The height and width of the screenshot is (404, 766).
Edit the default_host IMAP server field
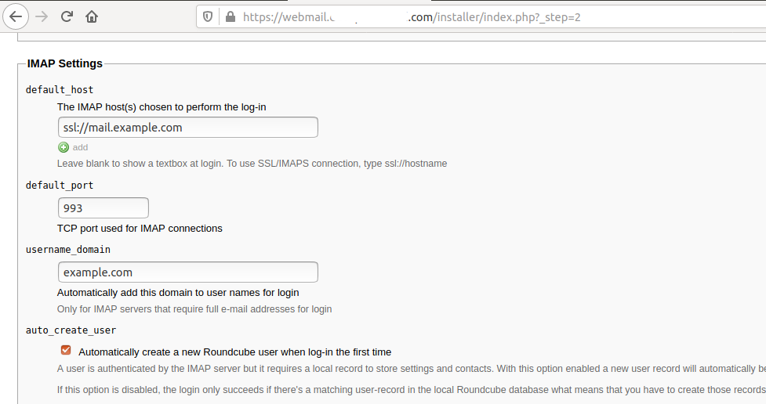pyautogui.click(x=188, y=128)
